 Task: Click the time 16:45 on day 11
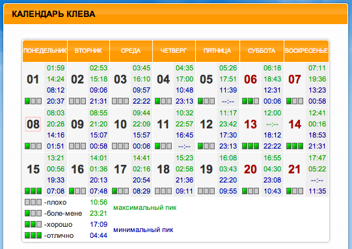[x=185, y=135]
